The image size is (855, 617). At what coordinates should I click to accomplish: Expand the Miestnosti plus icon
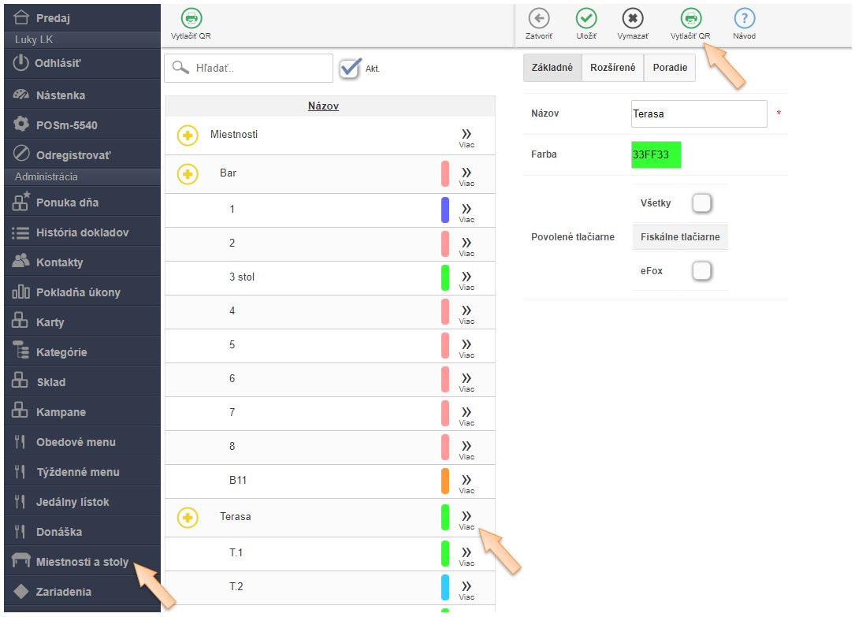(187, 136)
